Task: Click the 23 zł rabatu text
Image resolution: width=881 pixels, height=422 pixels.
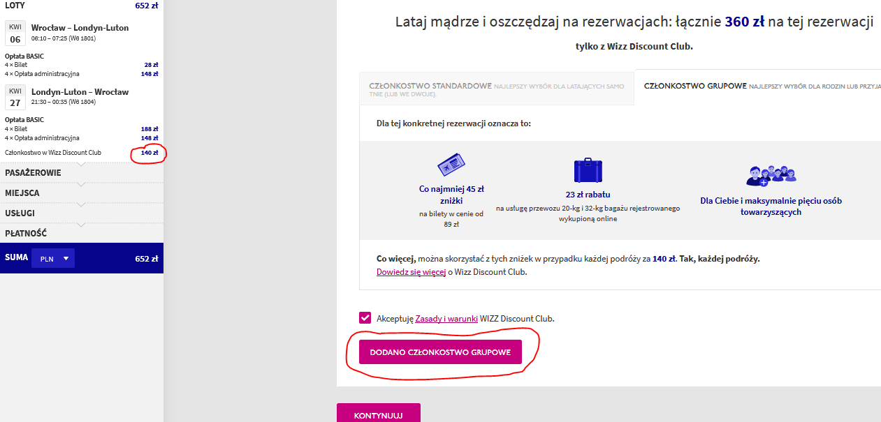Action: (588, 195)
